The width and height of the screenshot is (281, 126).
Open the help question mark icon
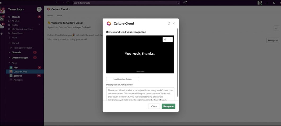click(185, 3)
